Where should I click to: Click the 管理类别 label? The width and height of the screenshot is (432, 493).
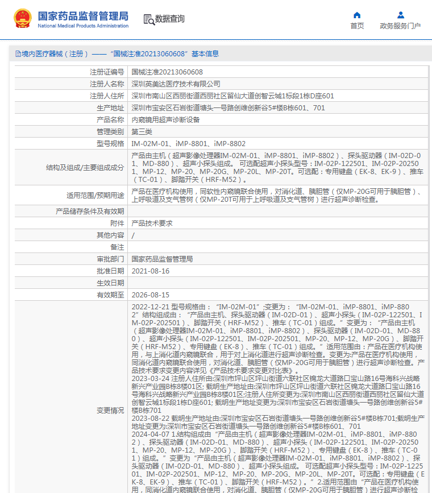click(110, 132)
